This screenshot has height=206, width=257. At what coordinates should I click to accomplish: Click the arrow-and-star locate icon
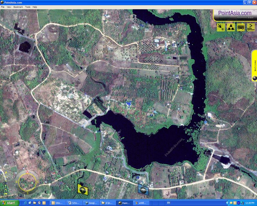coord(221,27)
